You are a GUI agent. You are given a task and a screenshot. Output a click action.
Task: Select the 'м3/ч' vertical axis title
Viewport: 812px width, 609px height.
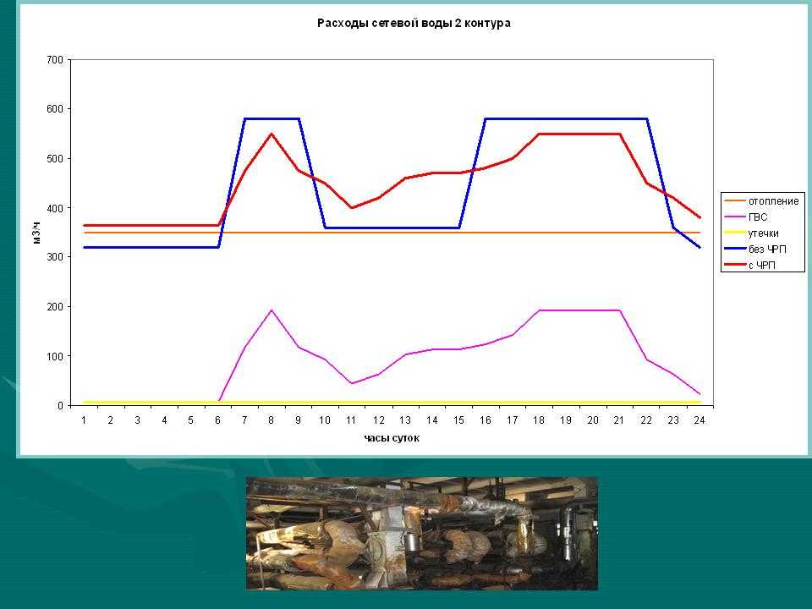click(36, 233)
